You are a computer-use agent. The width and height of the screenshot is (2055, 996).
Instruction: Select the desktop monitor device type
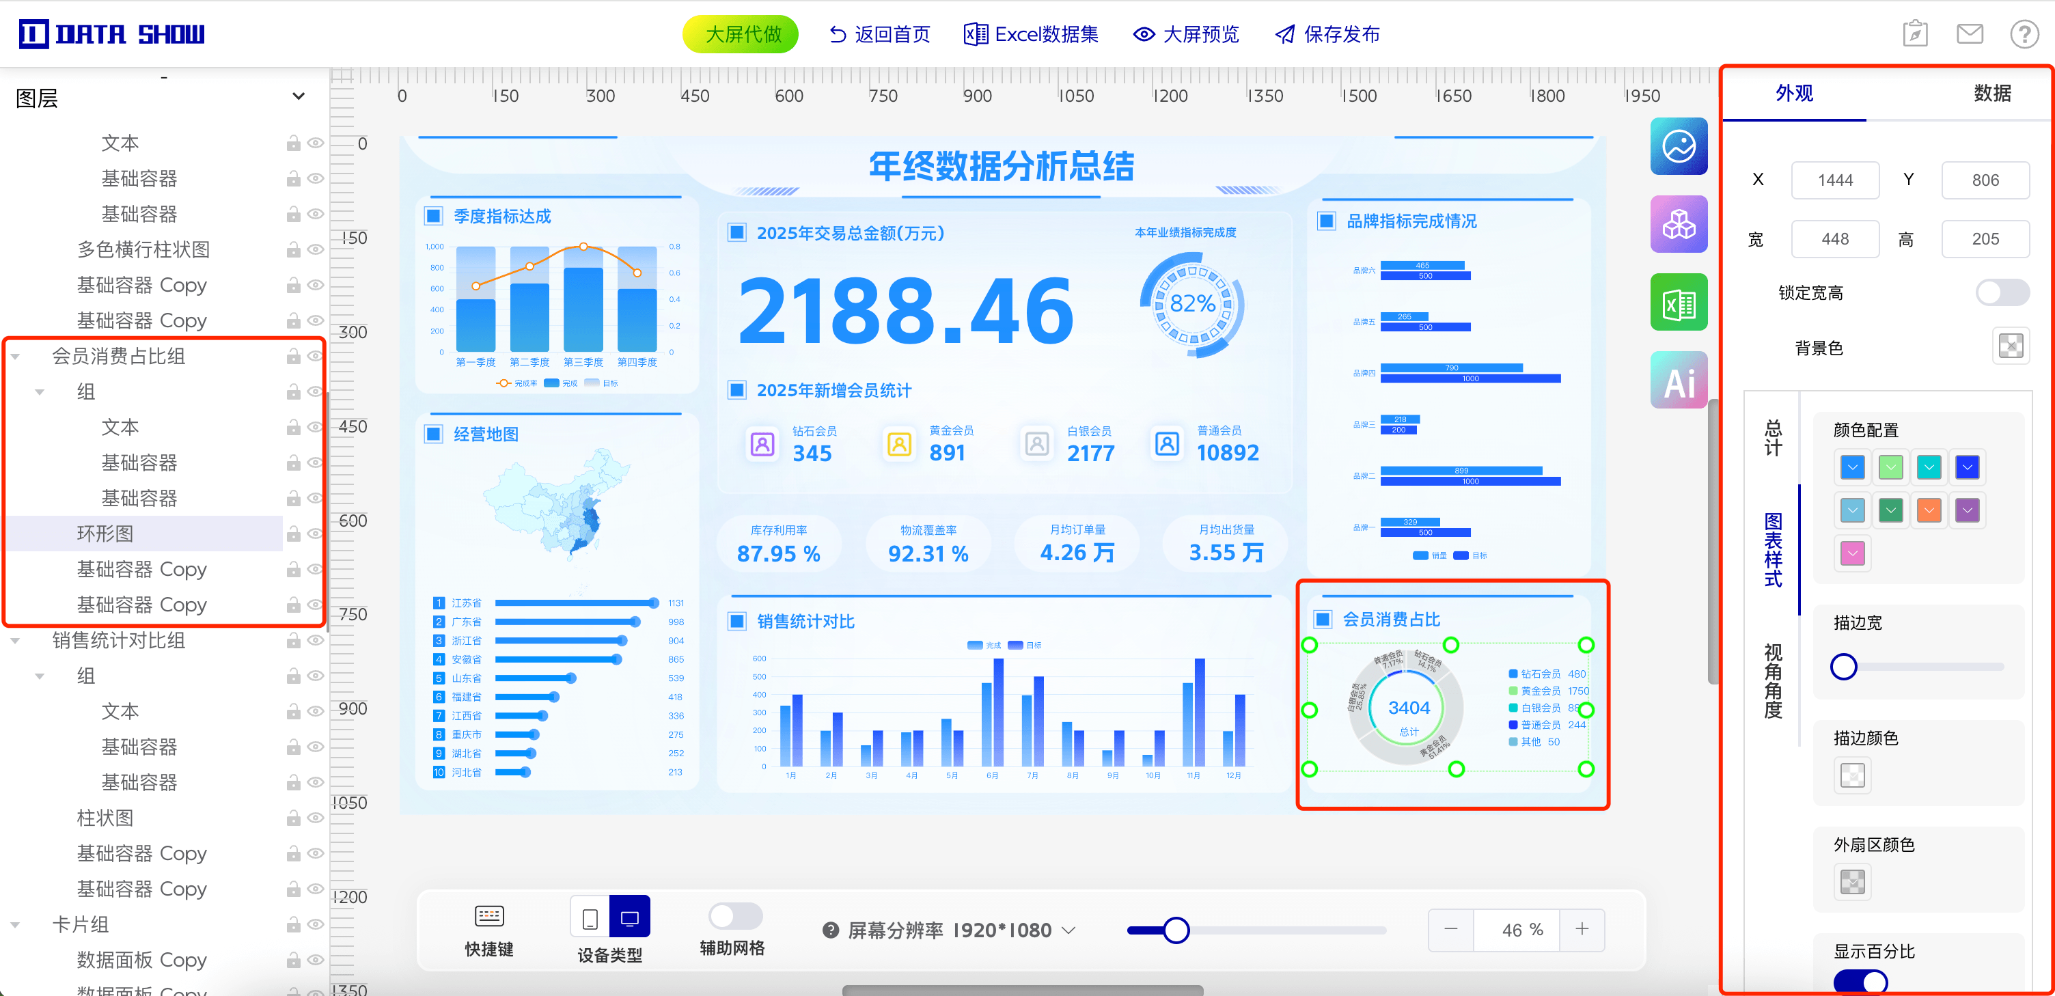(629, 917)
